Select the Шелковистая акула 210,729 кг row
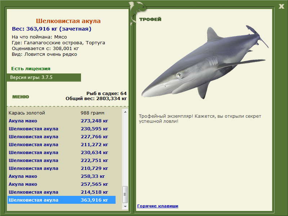This screenshot has height=216, width=288. point(62,168)
